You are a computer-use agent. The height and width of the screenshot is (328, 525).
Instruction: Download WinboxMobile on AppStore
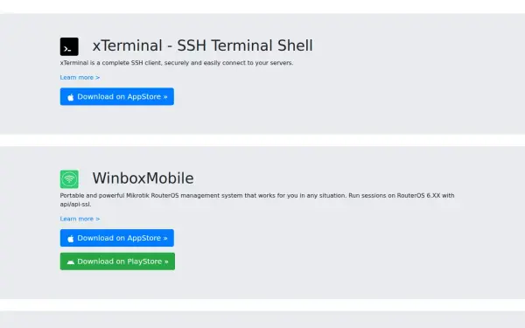(117, 238)
